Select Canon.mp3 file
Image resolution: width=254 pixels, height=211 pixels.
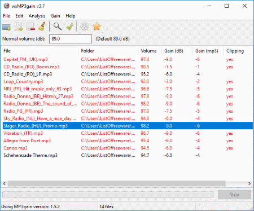(15, 148)
